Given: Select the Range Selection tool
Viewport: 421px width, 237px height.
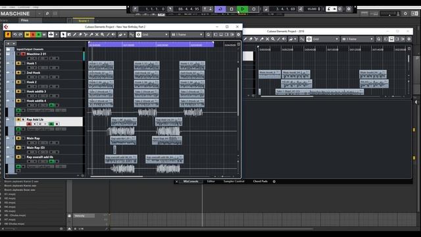Looking at the screenshot, I should tap(69, 35).
